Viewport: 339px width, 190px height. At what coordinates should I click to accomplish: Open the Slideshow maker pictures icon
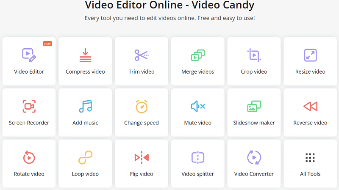(254, 106)
